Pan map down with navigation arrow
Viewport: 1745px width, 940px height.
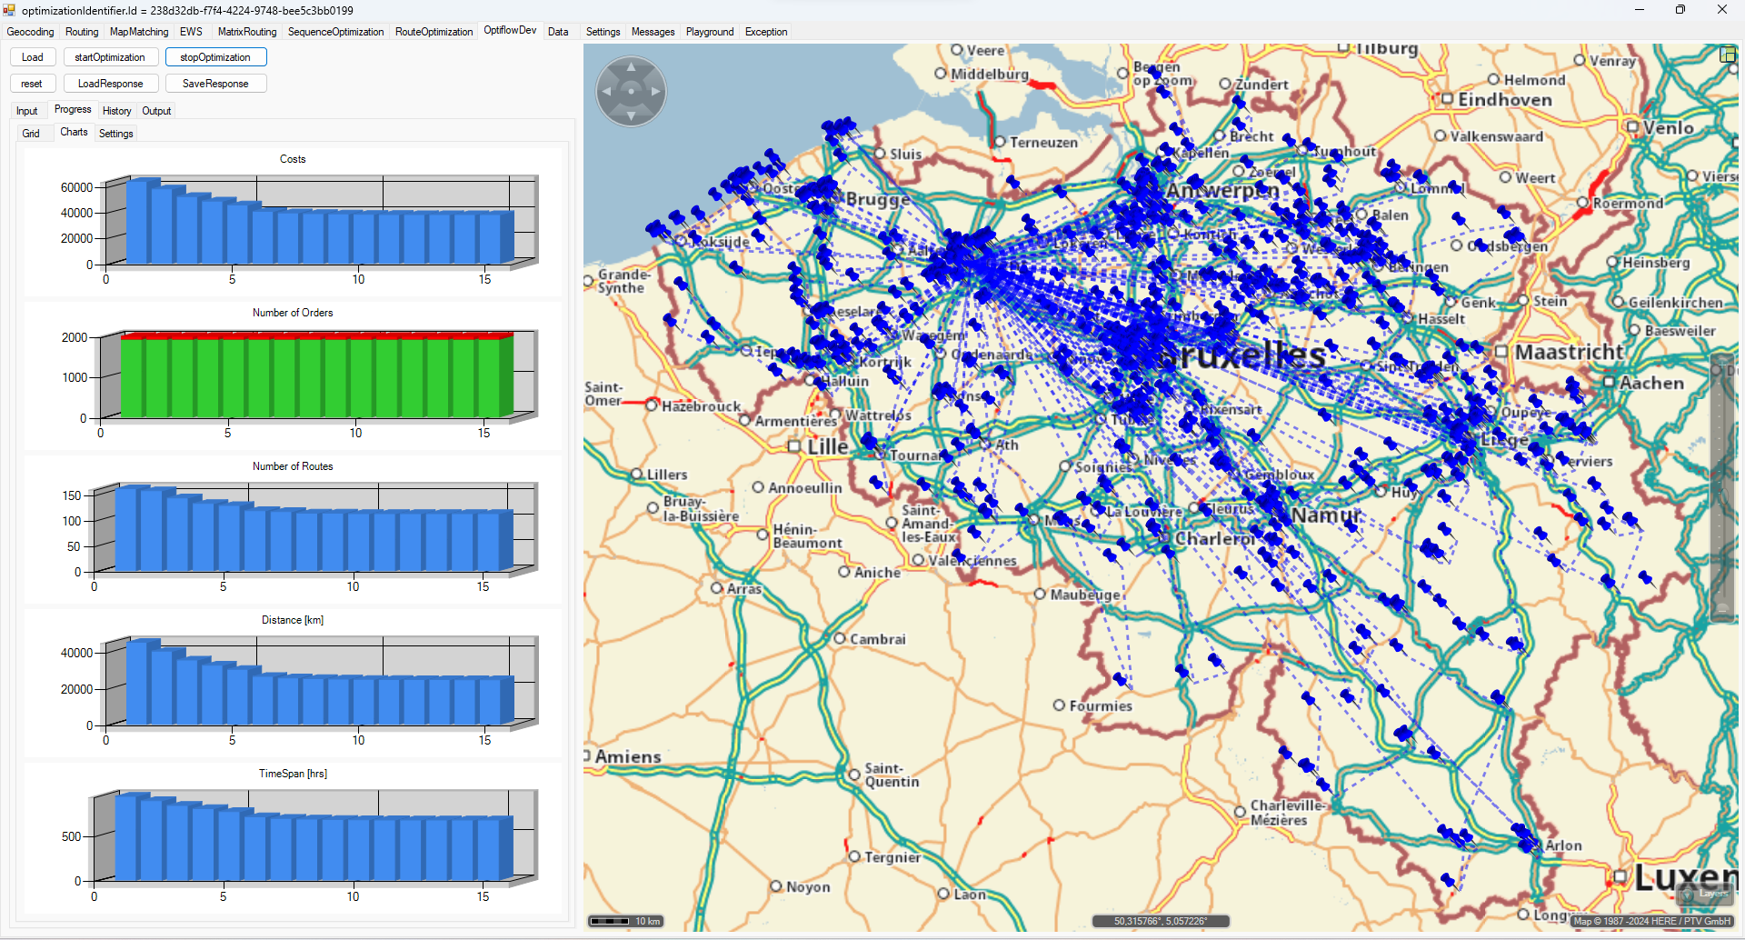click(x=631, y=115)
